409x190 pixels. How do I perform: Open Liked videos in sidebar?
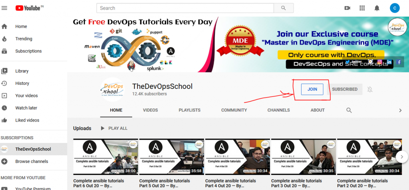[34, 120]
